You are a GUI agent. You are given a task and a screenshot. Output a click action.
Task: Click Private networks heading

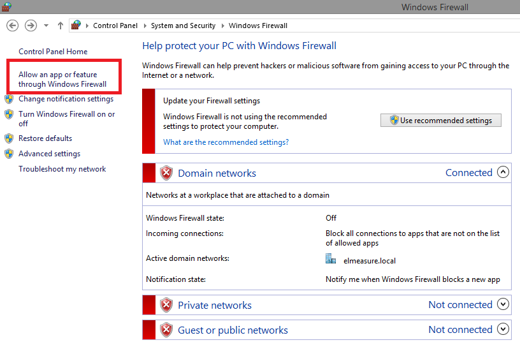coord(215,305)
